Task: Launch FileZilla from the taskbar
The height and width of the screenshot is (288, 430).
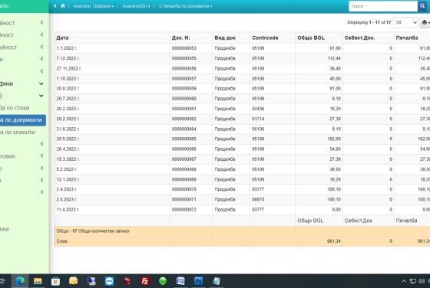Action: click(x=145, y=281)
